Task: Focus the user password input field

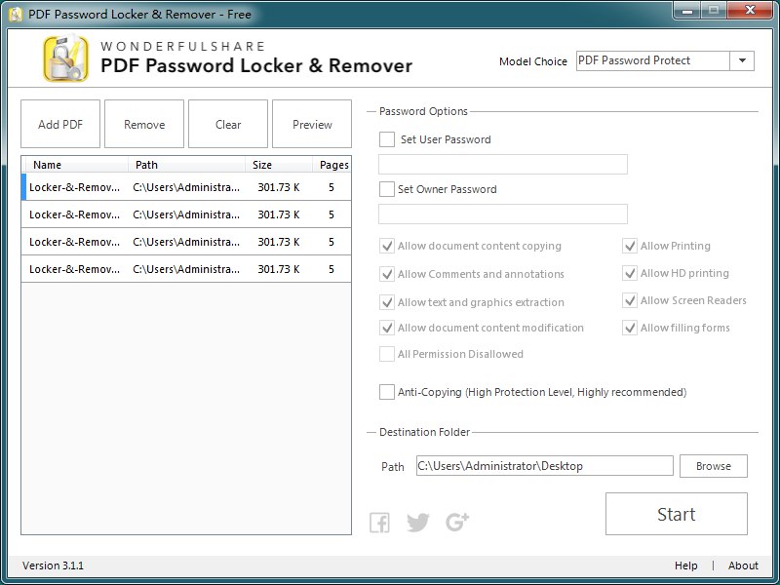Action: point(503,164)
